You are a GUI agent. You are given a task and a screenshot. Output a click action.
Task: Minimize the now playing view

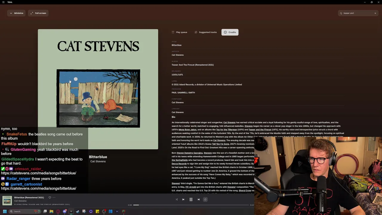pyautogui.click(x=16, y=13)
